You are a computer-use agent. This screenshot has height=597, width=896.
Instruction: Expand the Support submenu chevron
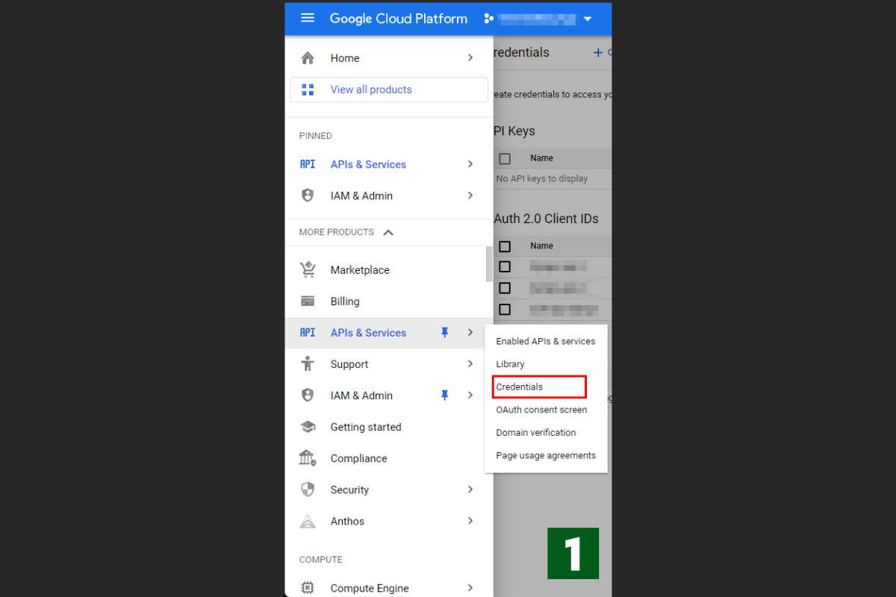pos(470,364)
